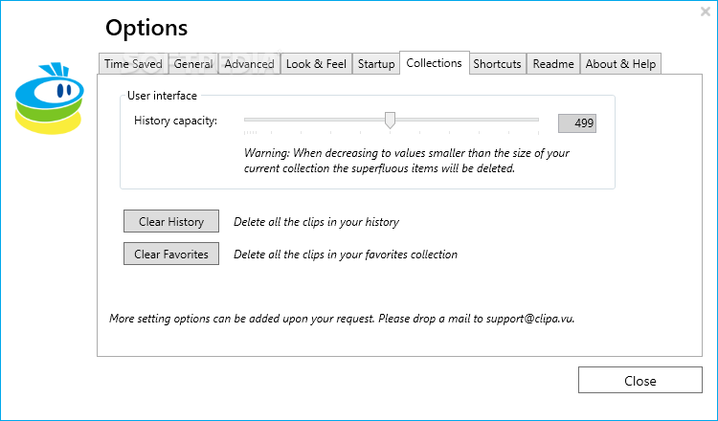718x421 pixels.
Task: Click the superfluous items warning text
Action: coord(406,161)
